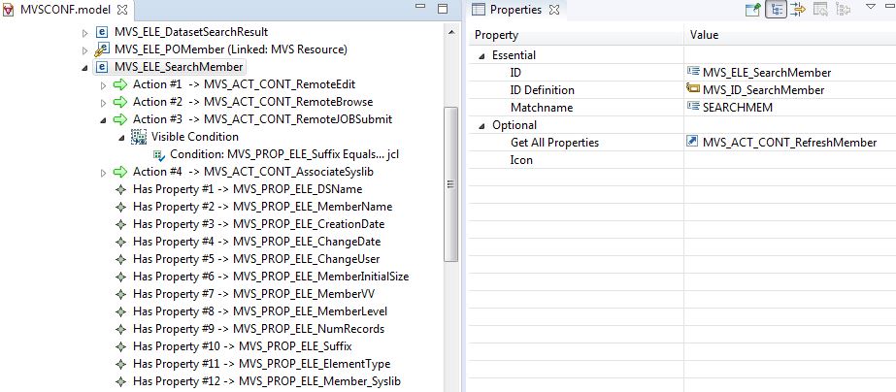This screenshot has width=896, height=392.
Task: Click the ID Definition value MVS_ID_SearchMember
Action: coord(763,90)
